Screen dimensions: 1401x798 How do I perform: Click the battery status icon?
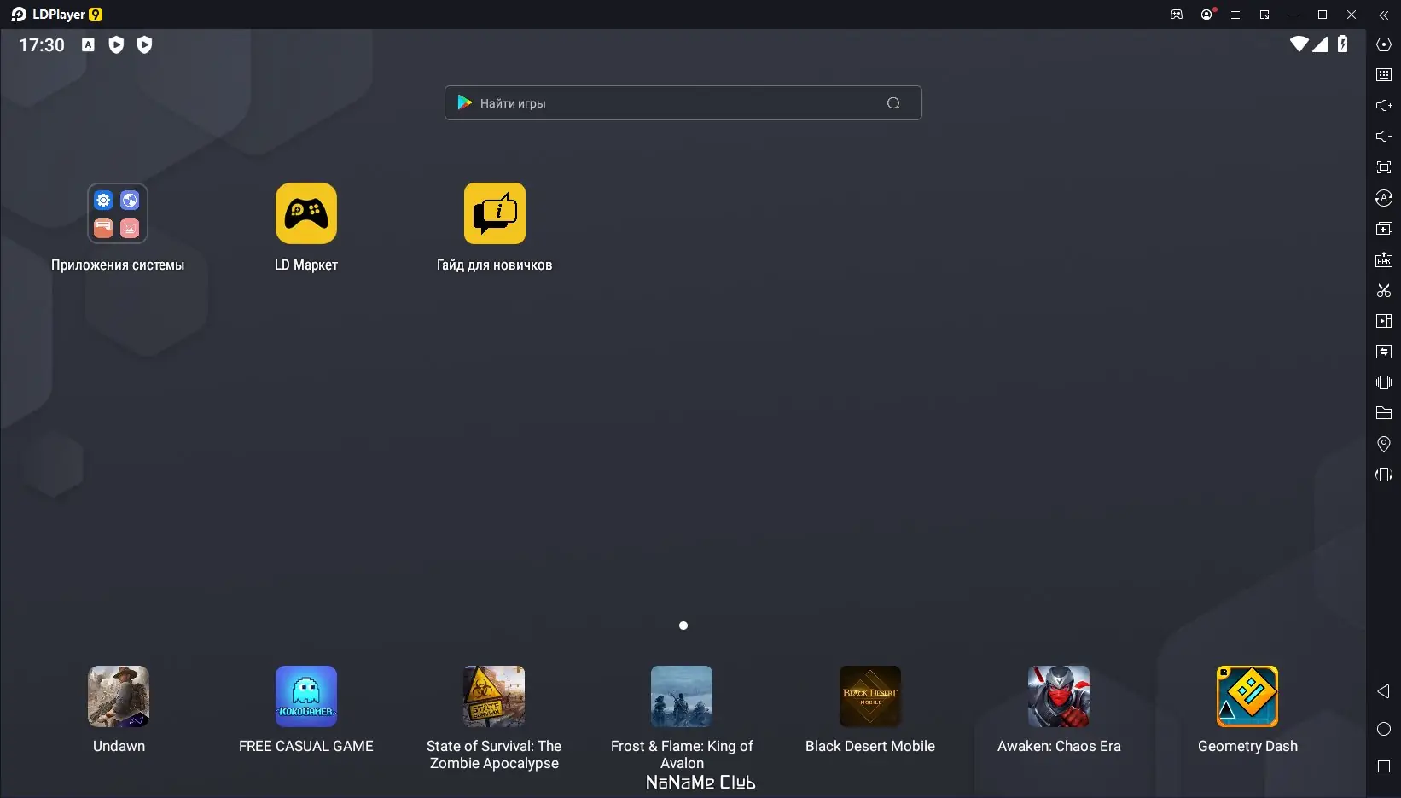(1342, 44)
